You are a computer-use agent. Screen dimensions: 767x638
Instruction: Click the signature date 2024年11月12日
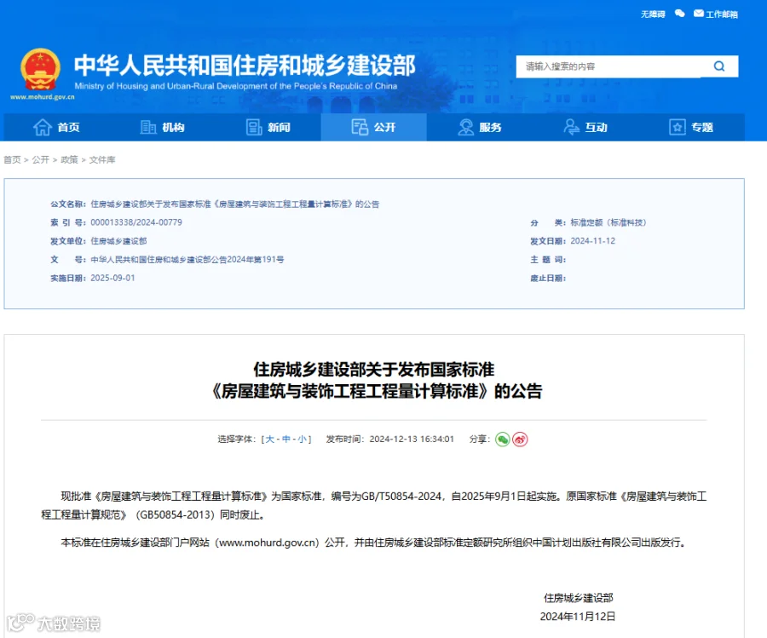(x=578, y=617)
